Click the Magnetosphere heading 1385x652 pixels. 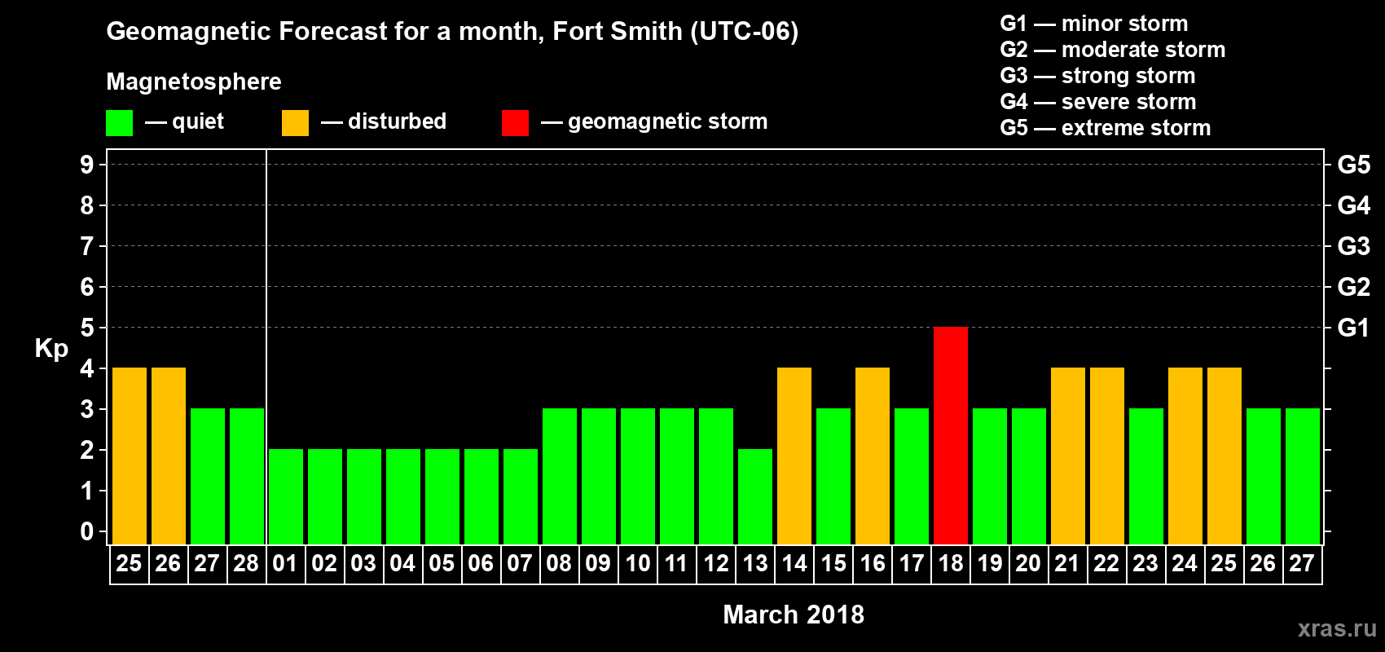(x=194, y=81)
